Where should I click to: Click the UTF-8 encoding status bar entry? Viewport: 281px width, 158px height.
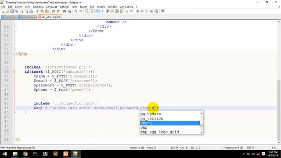[x=250, y=147]
